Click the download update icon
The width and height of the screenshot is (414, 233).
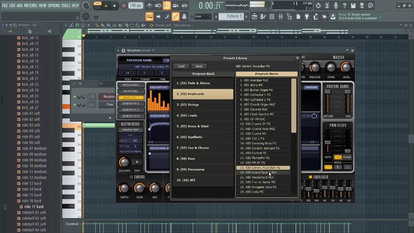333,17
